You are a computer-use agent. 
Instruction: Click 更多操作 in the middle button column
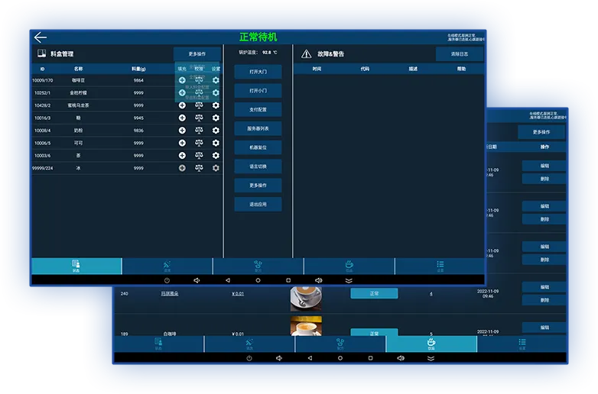tap(258, 186)
